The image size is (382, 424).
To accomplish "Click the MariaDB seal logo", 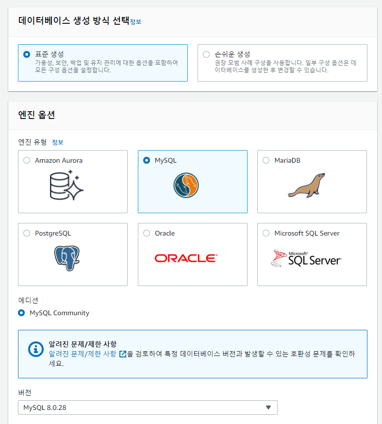I will click(x=306, y=185).
